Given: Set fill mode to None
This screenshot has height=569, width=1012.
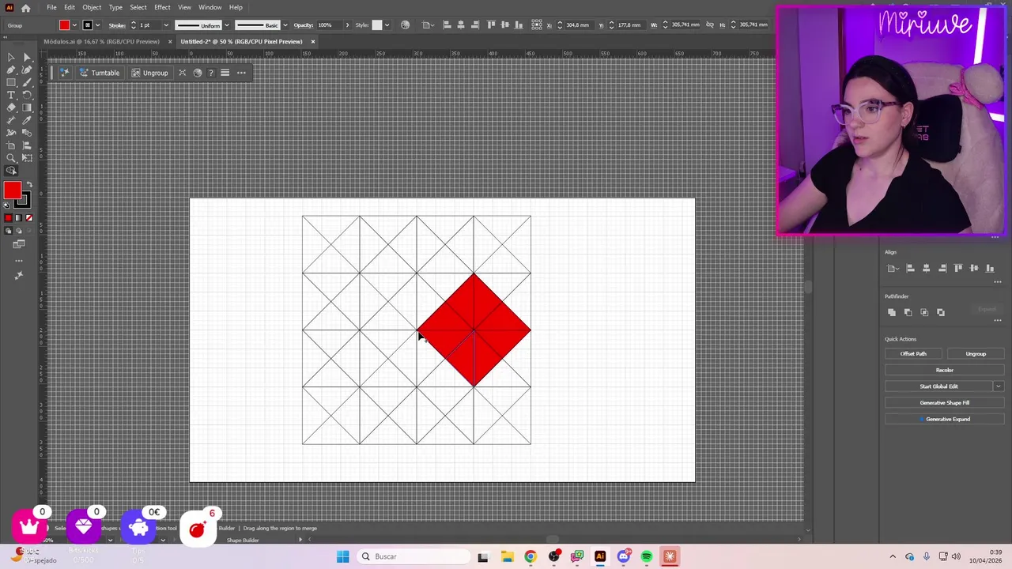Looking at the screenshot, I should click(x=29, y=217).
